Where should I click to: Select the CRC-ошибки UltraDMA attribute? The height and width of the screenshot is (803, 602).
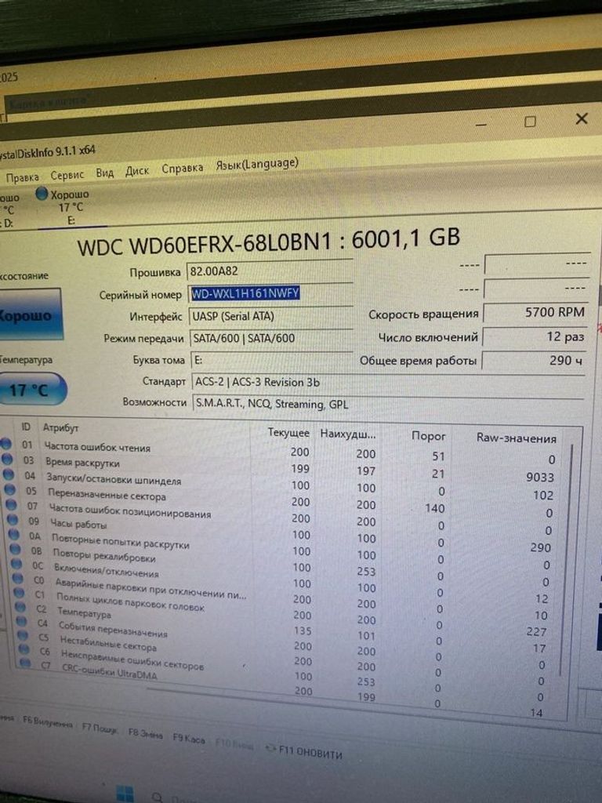pyautogui.click(x=110, y=671)
